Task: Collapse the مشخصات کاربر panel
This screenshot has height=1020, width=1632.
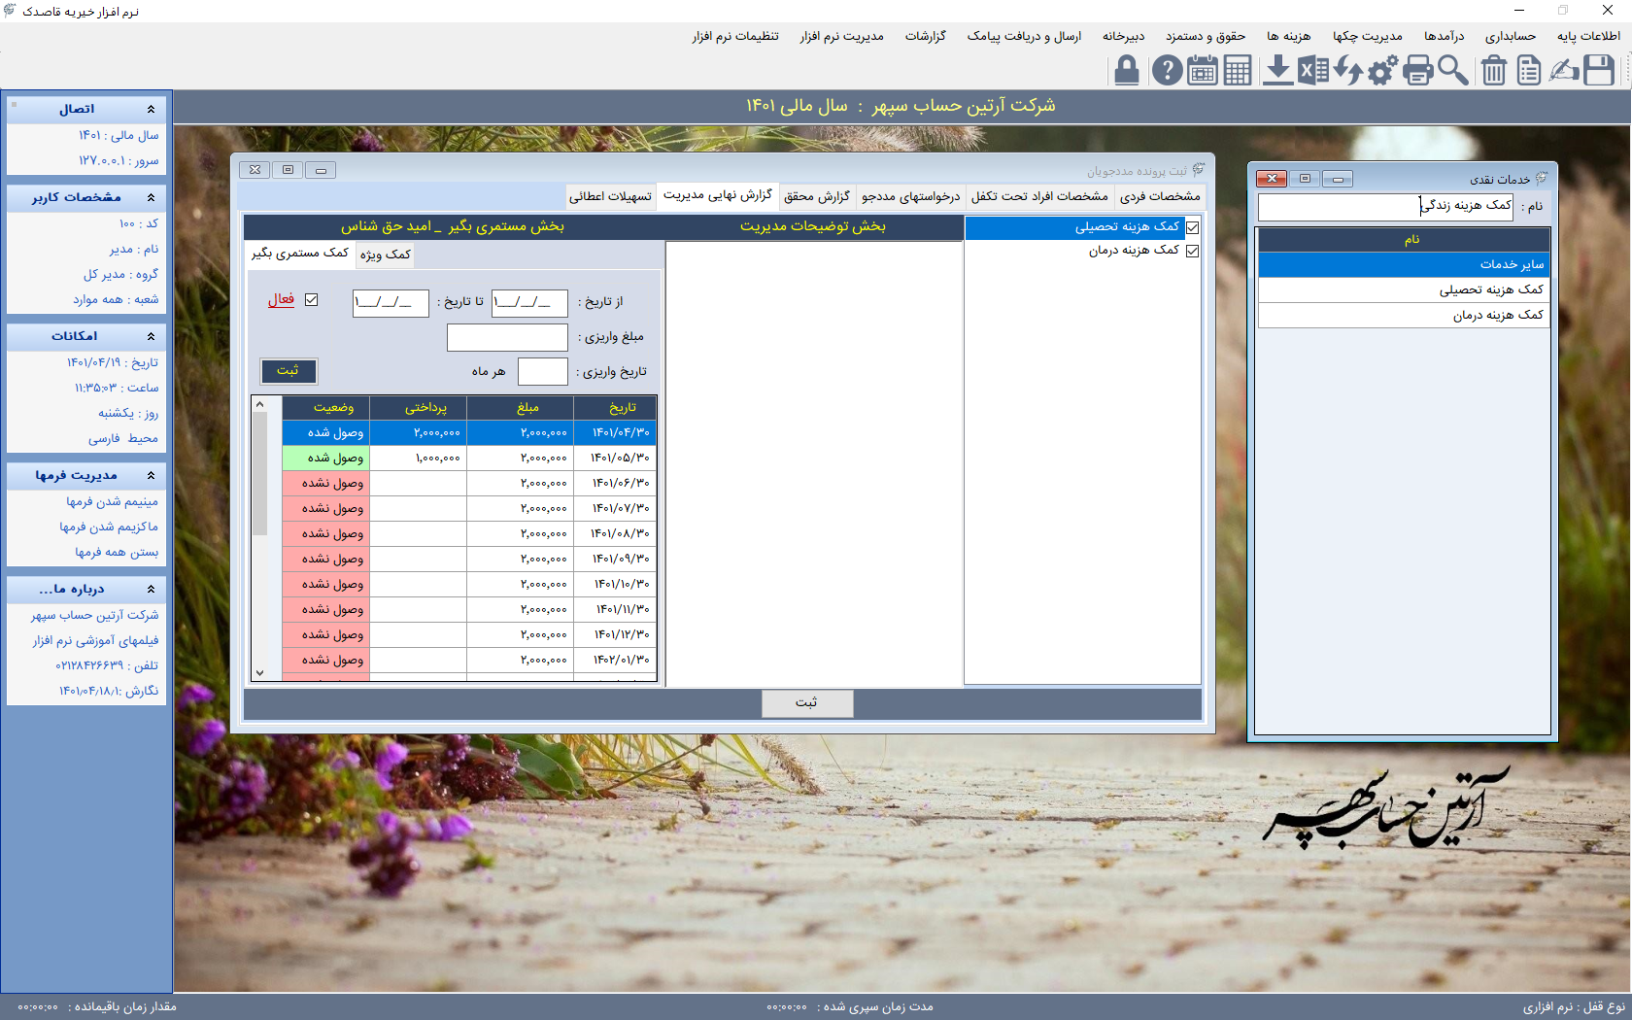Action: [x=151, y=198]
